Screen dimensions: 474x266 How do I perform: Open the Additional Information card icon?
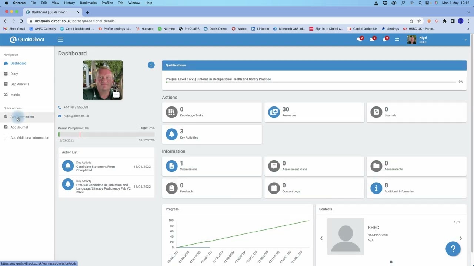coord(376,188)
